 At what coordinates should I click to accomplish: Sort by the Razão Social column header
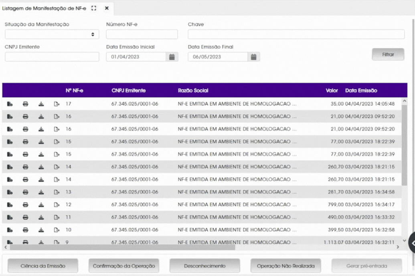[x=193, y=91]
